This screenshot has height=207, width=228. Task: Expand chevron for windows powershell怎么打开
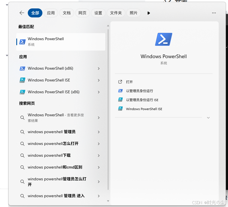(x=99, y=144)
